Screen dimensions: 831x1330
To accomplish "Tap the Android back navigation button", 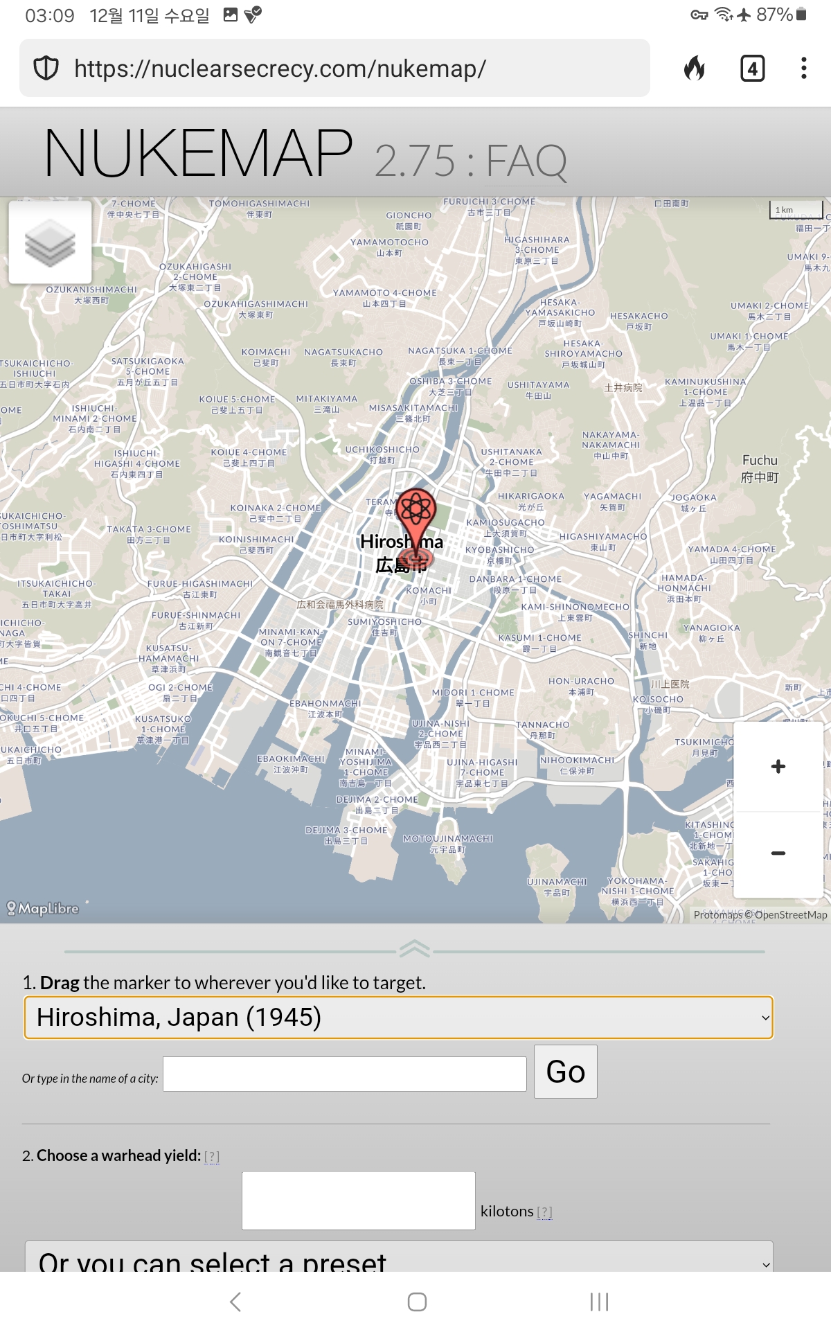I will pos(235,1302).
